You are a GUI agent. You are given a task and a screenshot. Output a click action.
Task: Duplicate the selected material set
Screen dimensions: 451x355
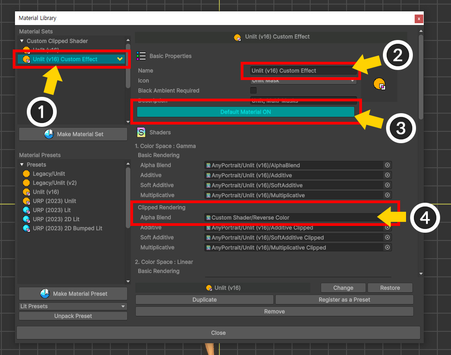(x=204, y=300)
